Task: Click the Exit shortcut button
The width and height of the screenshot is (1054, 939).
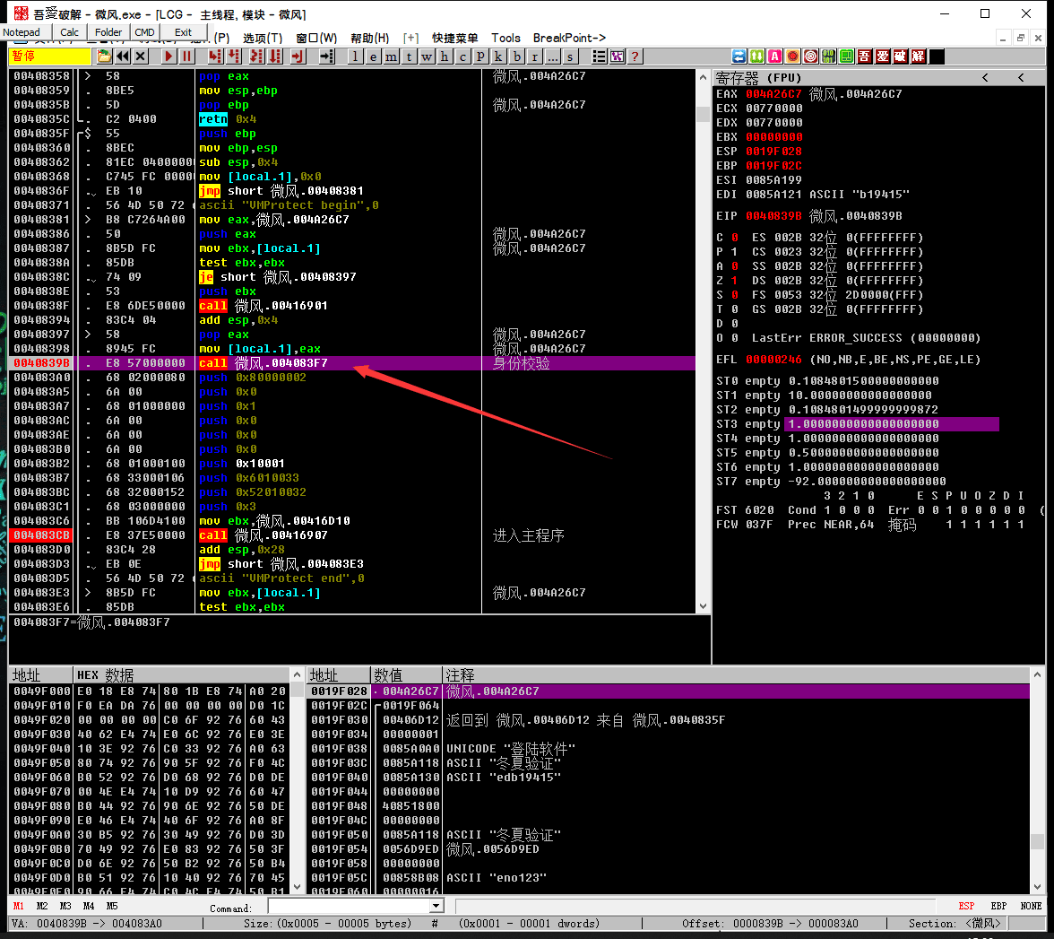Action: point(183,32)
